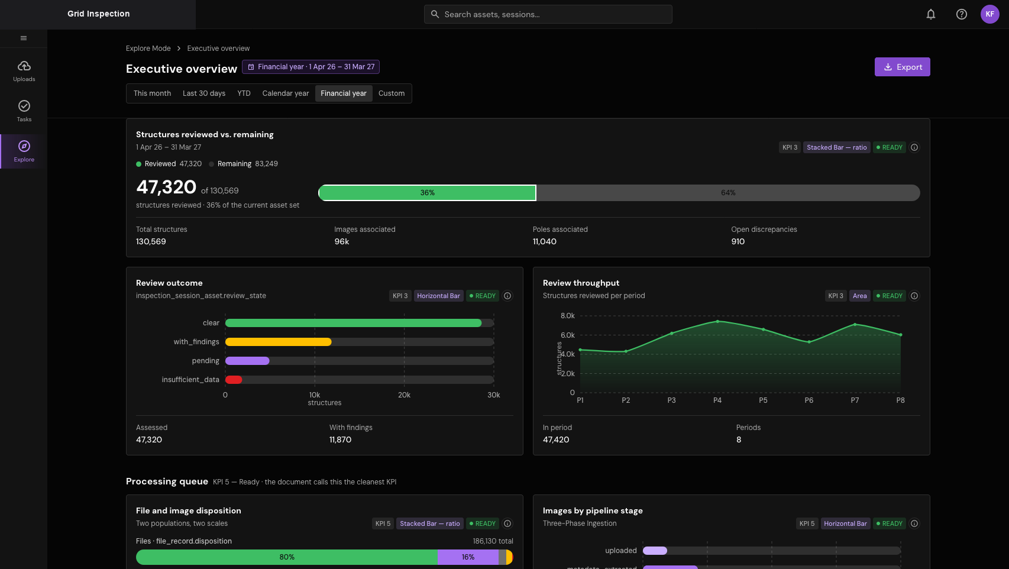Open Uploads in the sidebar
This screenshot has width=1009, height=569.
pyautogui.click(x=24, y=70)
